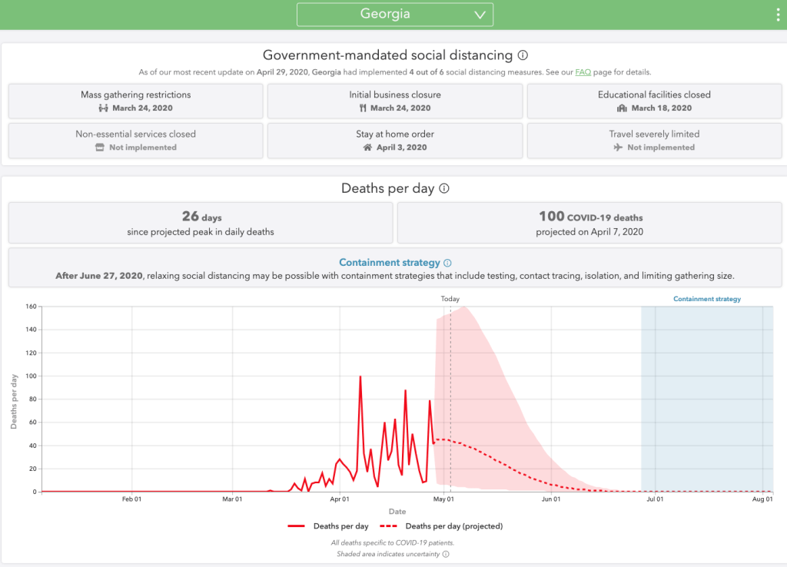The image size is (787, 567).
Task: Click the mass gathering people icon
Action: (x=104, y=108)
